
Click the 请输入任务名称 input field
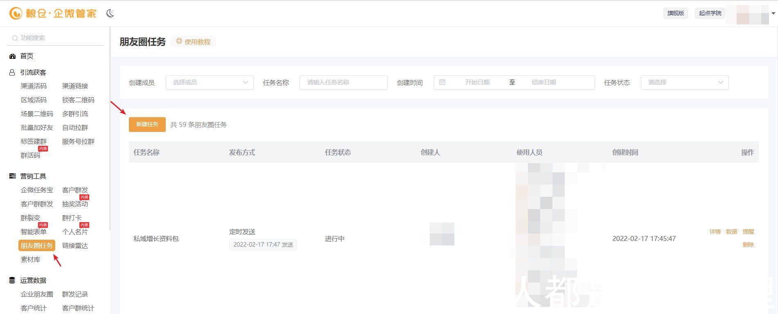pos(343,82)
